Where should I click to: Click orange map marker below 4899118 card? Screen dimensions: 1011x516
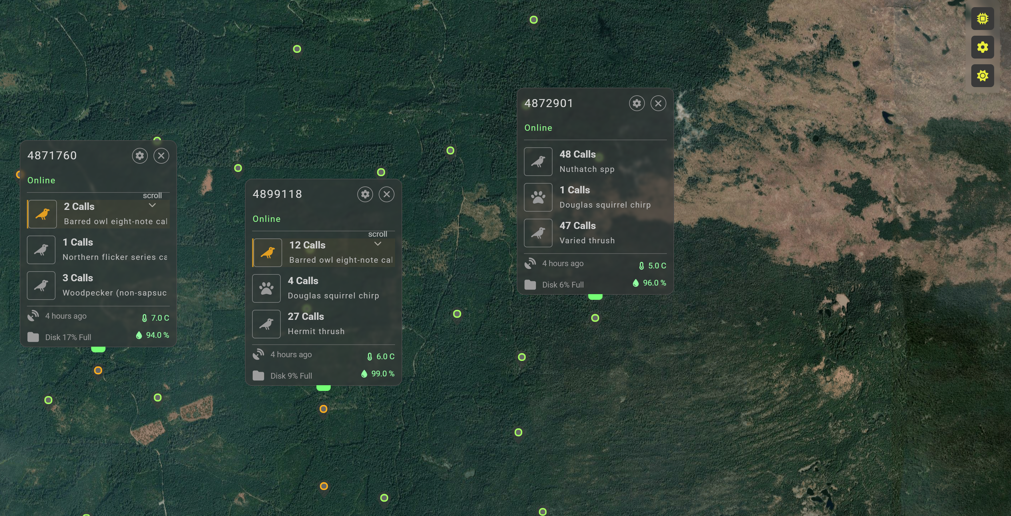coord(323,409)
